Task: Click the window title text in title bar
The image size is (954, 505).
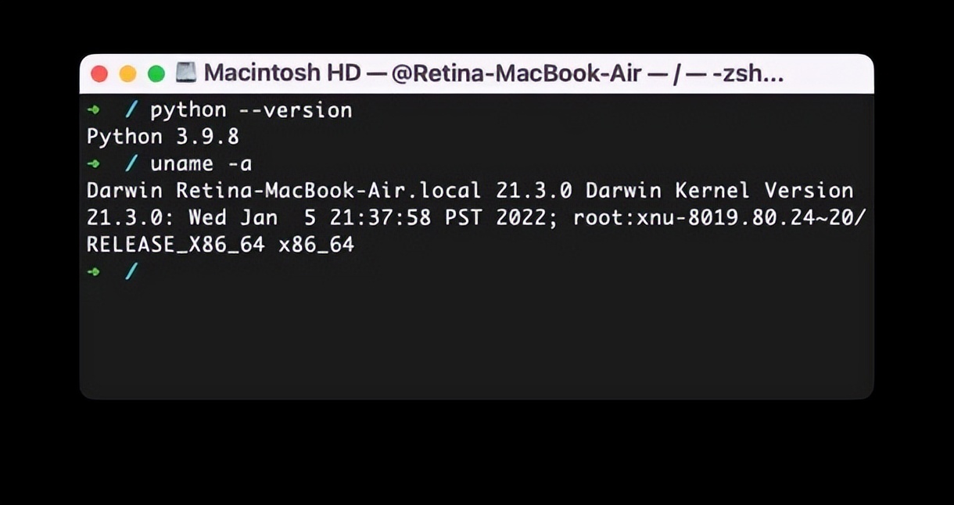Action: (493, 73)
